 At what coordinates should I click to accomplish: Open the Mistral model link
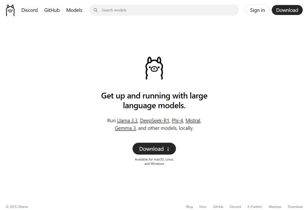[193, 120]
